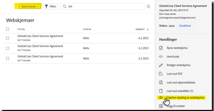Sort by the STATUS column header

tap(87, 29)
